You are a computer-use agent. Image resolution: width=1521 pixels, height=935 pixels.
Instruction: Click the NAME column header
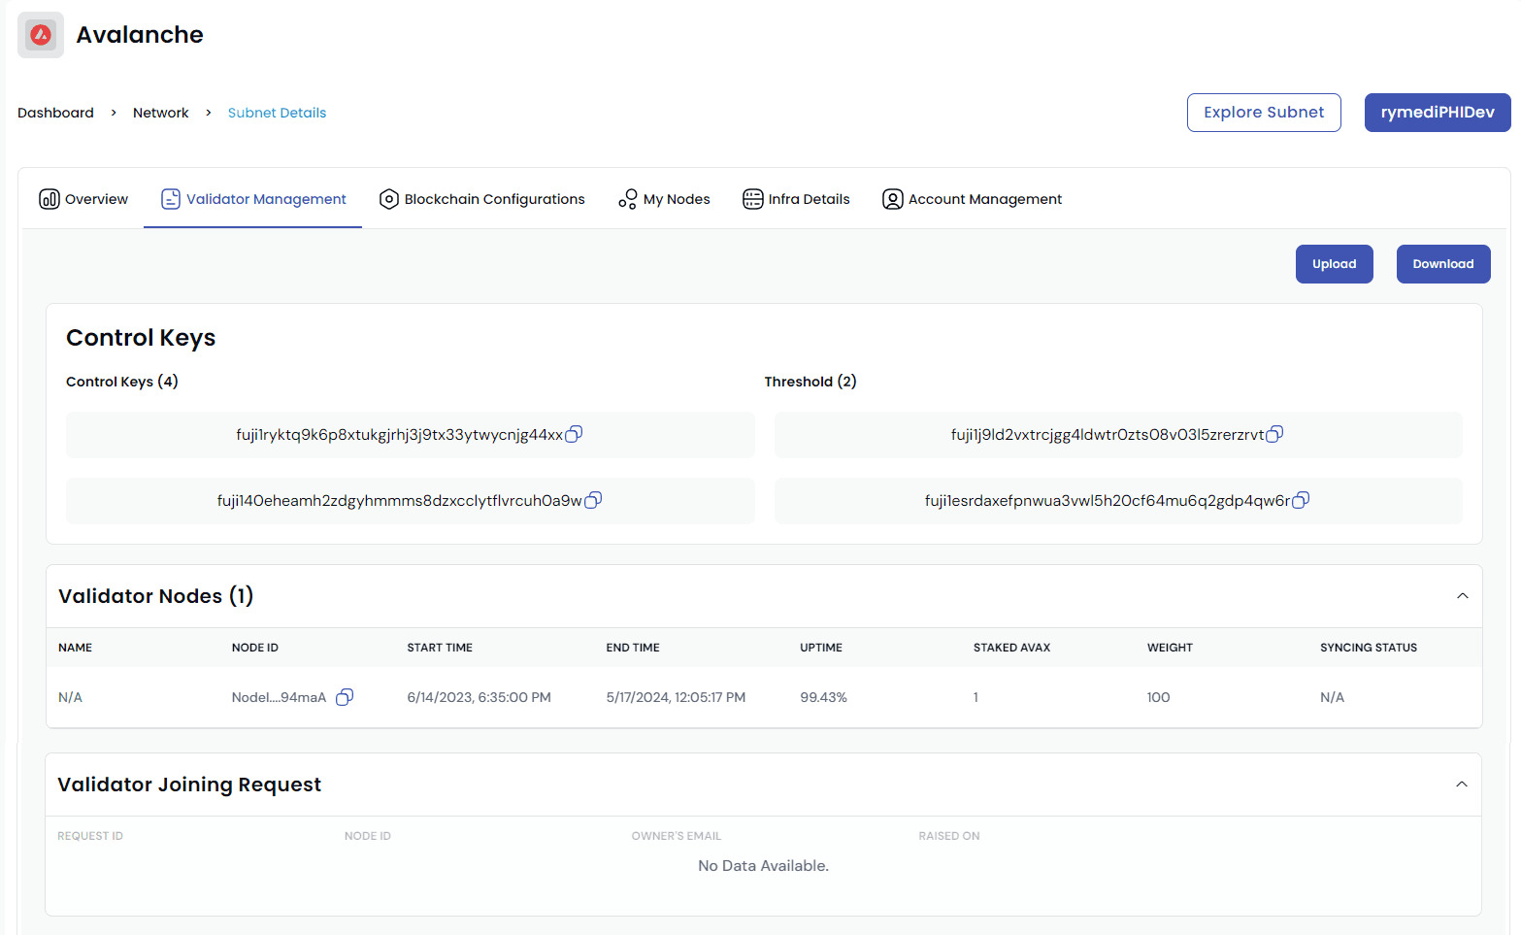(x=75, y=648)
